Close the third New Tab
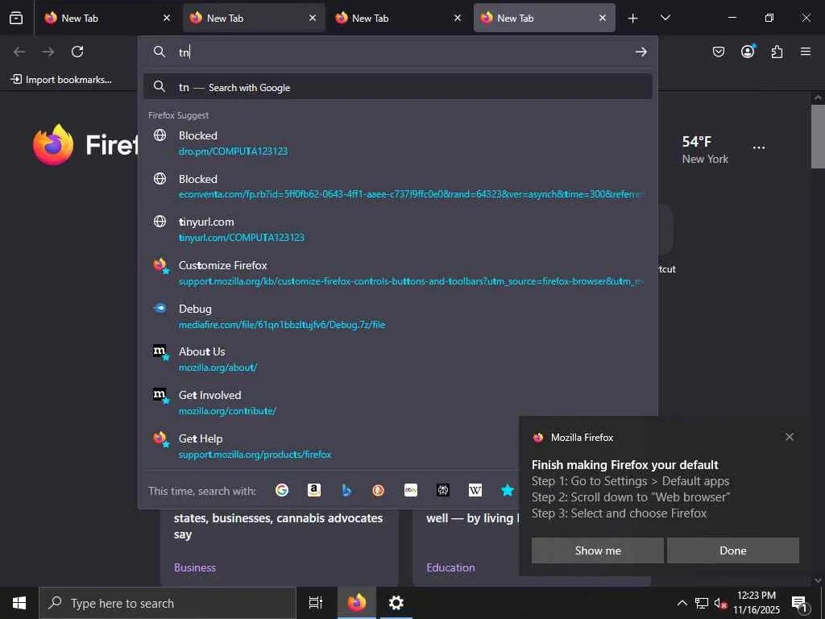 (458, 18)
